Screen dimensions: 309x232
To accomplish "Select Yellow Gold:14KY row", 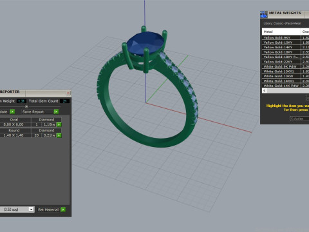I will click(x=281, y=47).
